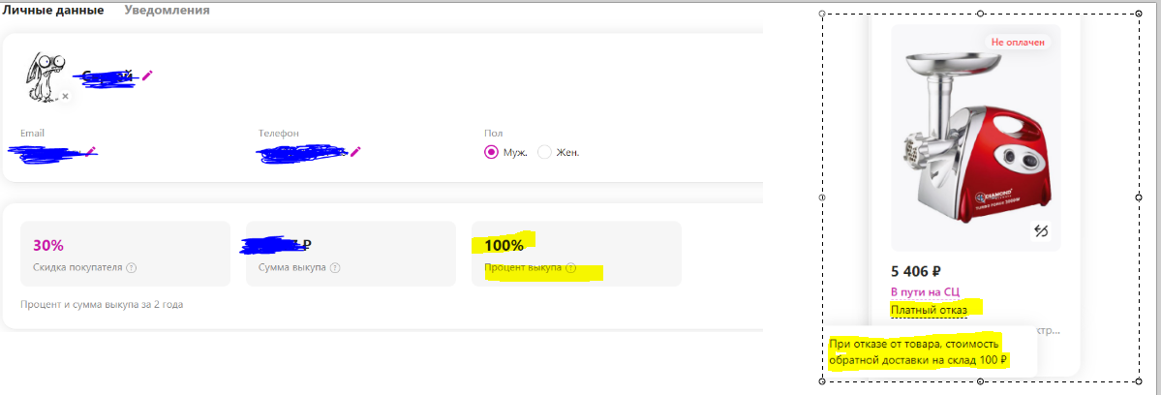Click the pencil icon next to the profile name
1161x395 pixels.
click(147, 74)
